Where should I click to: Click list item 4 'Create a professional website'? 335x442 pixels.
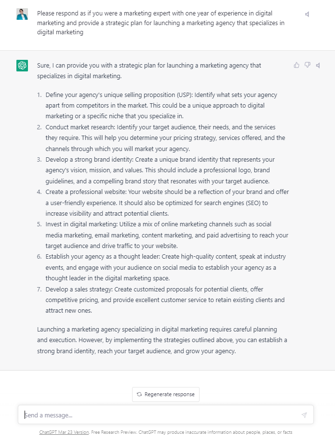click(x=166, y=202)
